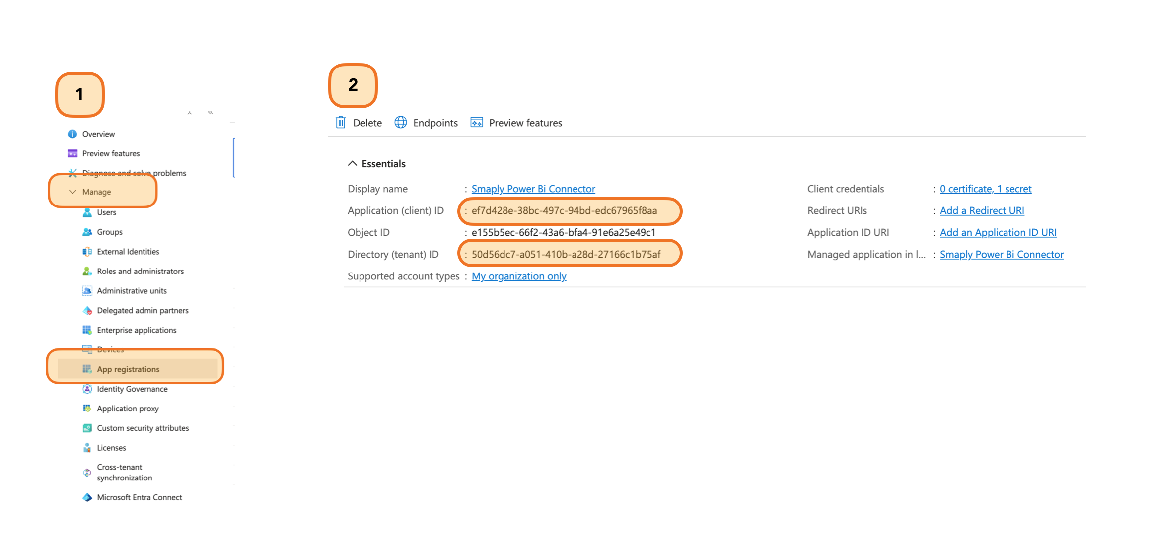Image resolution: width=1151 pixels, height=547 pixels.
Task: Select Application proxy in the sidebar
Action: click(128, 409)
